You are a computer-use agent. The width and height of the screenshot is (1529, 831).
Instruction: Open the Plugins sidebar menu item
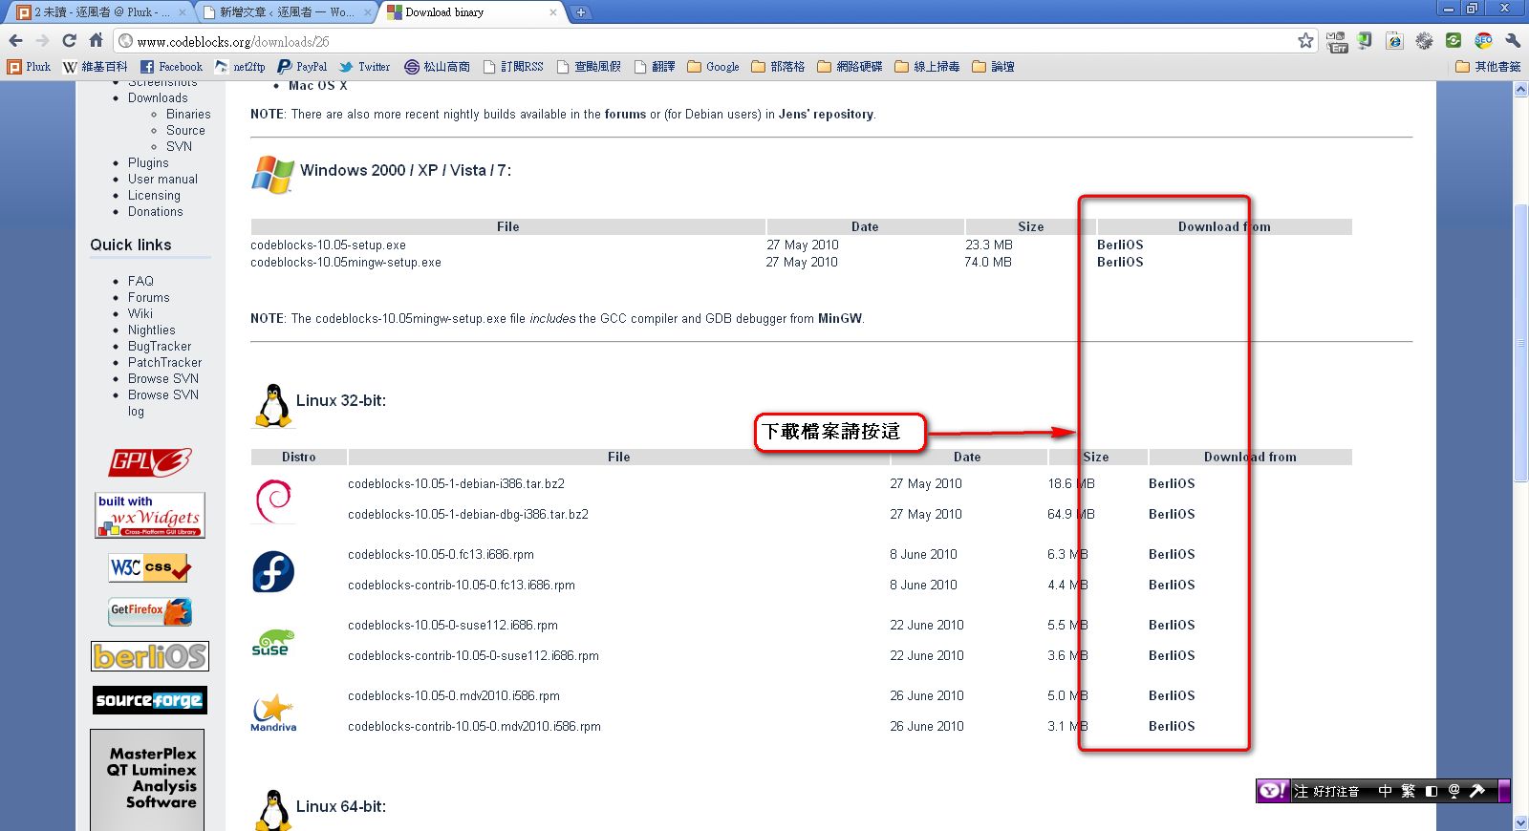tap(148, 162)
